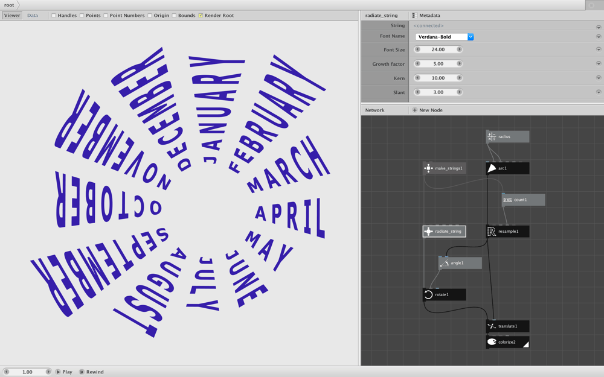Click the New Node button
This screenshot has height=377, width=604.
[x=427, y=110]
